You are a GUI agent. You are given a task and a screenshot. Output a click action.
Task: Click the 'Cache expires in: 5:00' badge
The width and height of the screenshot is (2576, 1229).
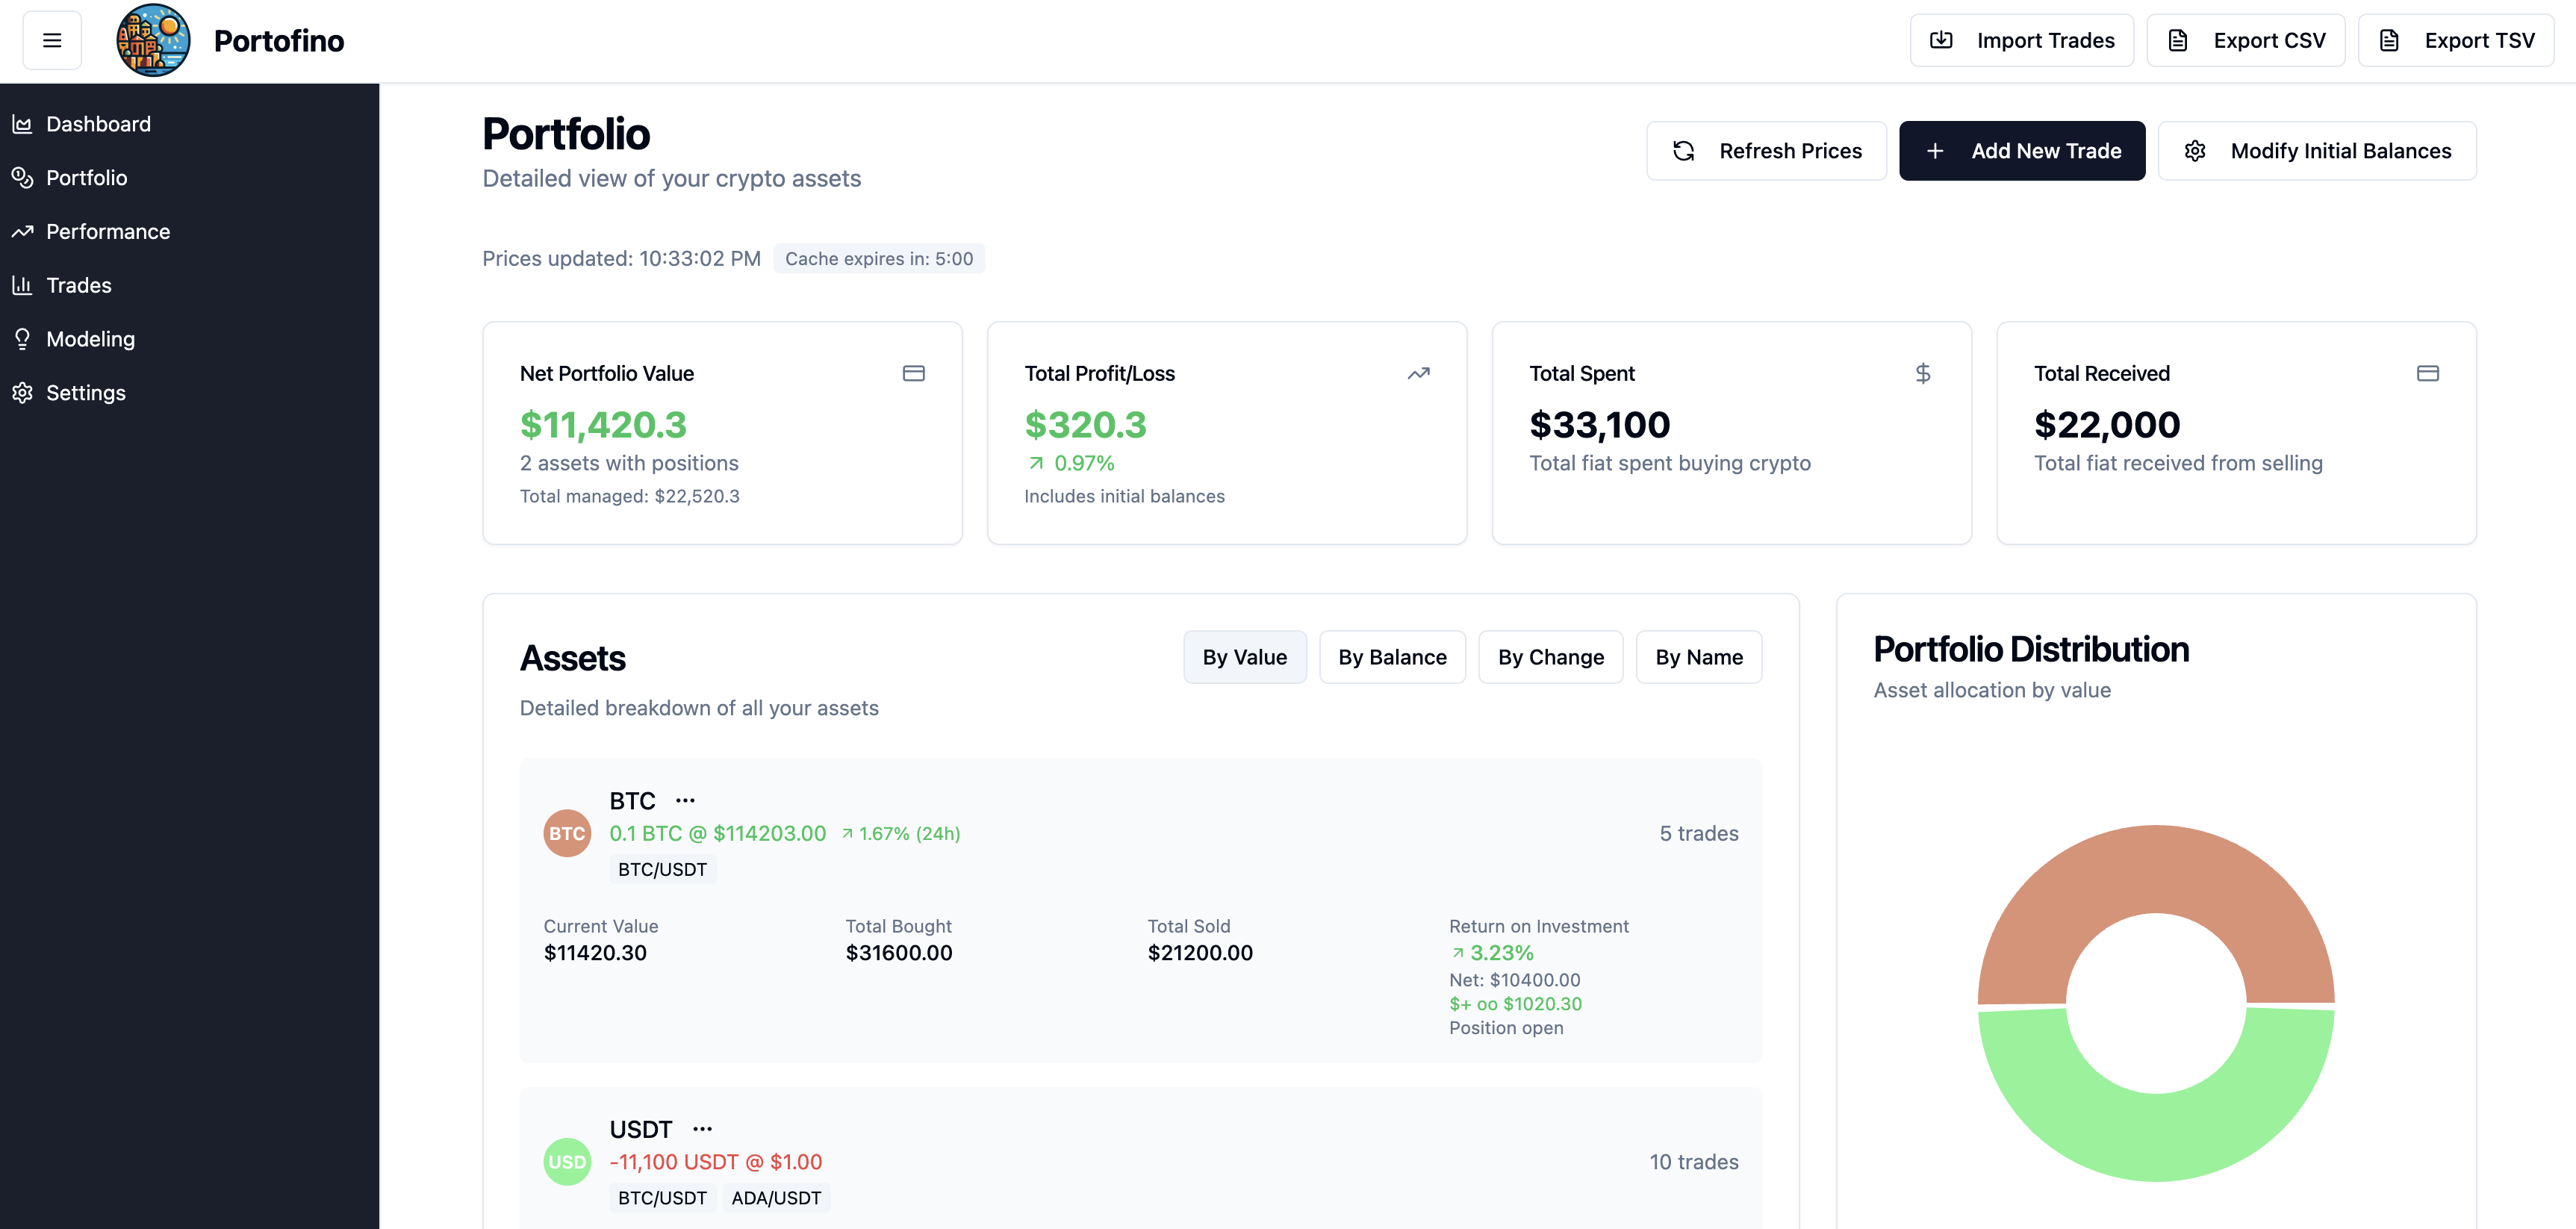point(878,259)
